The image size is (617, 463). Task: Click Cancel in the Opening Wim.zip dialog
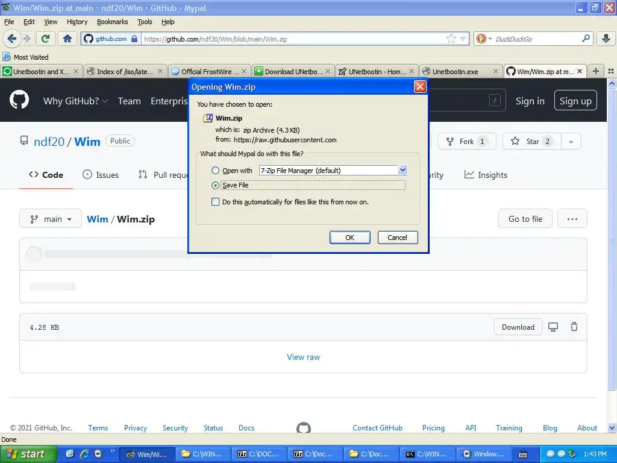(x=398, y=238)
